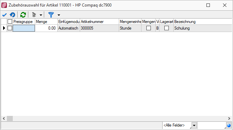Click the Mengen column header
Viewport: 233px width, 130px height.
(x=148, y=22)
